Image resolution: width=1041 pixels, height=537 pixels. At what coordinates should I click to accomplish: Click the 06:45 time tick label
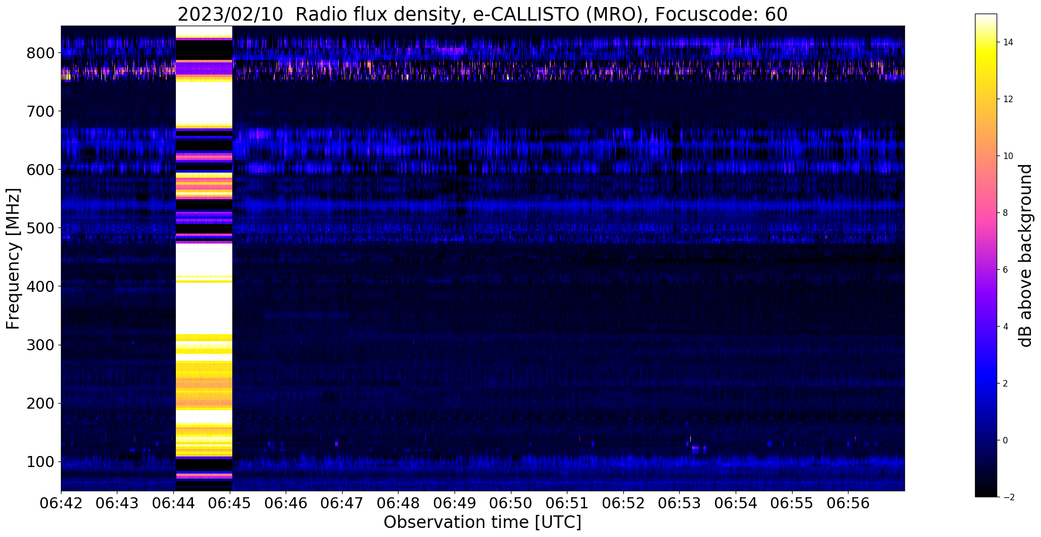coord(230,503)
